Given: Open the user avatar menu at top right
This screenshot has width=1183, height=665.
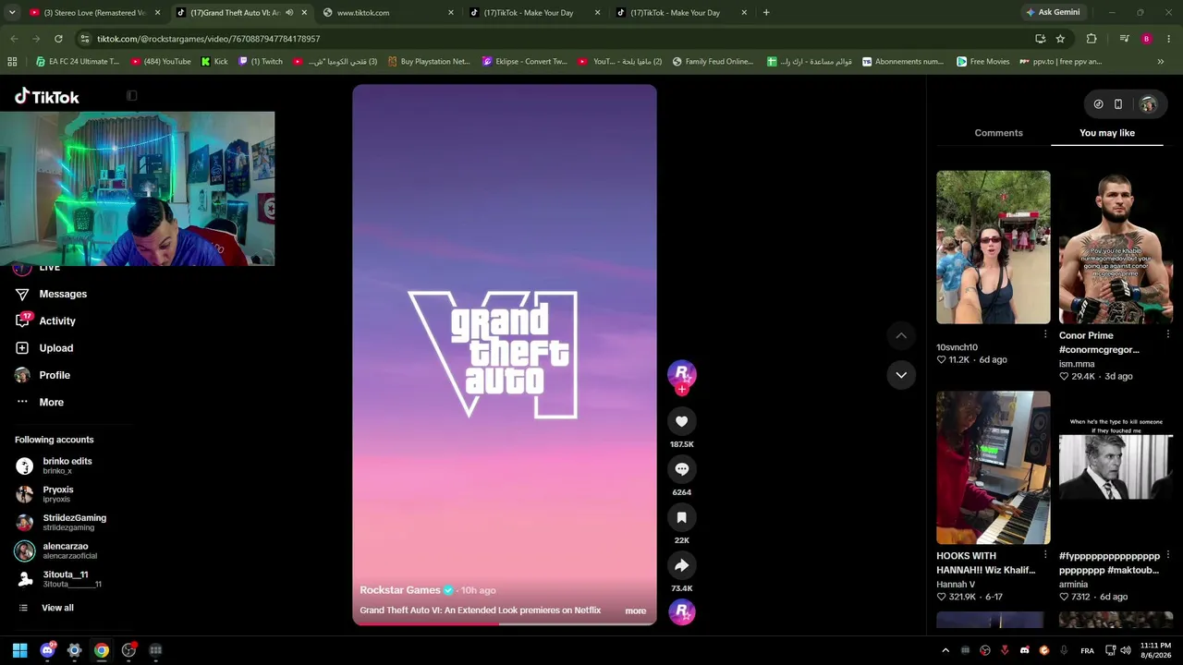Looking at the screenshot, I should 1148,104.
